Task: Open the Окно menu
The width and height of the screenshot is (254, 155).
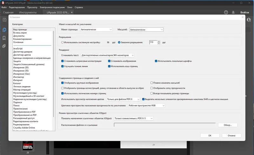Action: pos(70,7)
